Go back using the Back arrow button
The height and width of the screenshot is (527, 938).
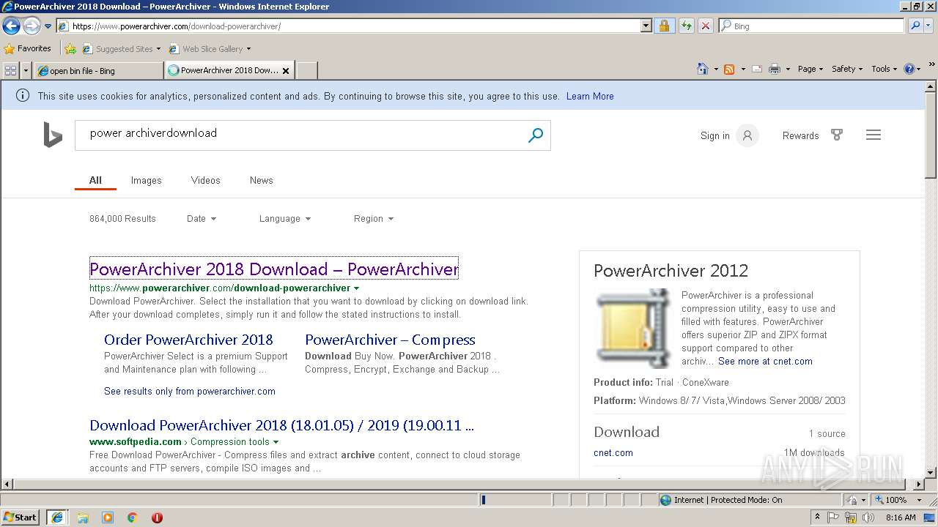coord(11,26)
